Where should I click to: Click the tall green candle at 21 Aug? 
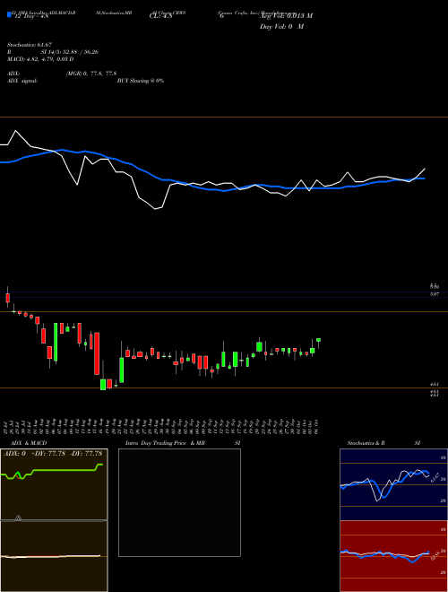click(122, 370)
